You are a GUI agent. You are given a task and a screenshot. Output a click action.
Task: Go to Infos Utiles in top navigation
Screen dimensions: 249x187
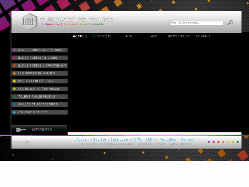178,36
